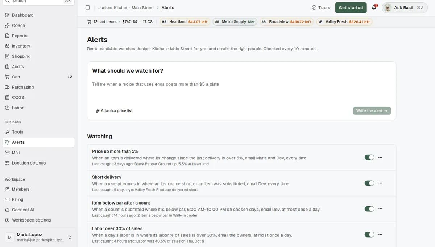Image resolution: width=435 pixels, height=247 pixels.
Task: Click the Audits clipboard icon
Action: 7,66
